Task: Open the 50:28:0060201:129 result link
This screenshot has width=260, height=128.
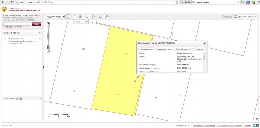Action: (x=15, y=39)
